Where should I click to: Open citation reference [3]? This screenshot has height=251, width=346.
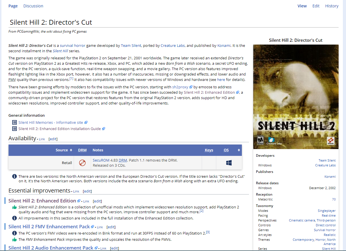tap(208, 232)
